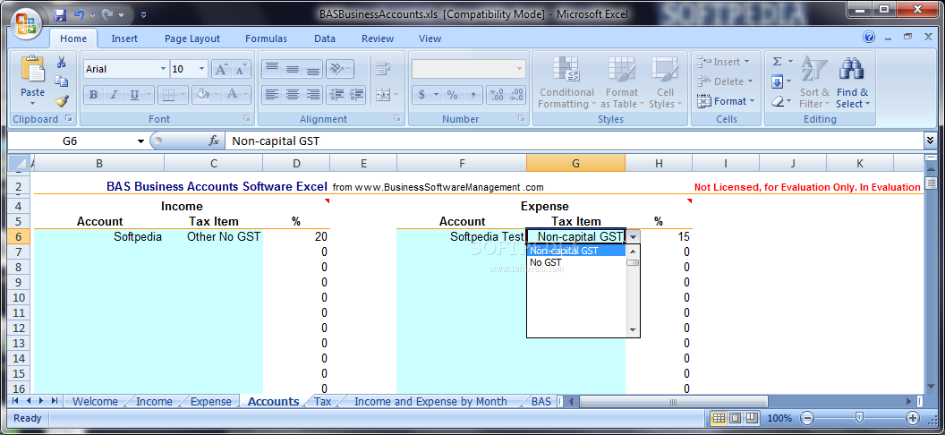The image size is (945, 435).
Task: Undo the last action
Action: (79, 13)
